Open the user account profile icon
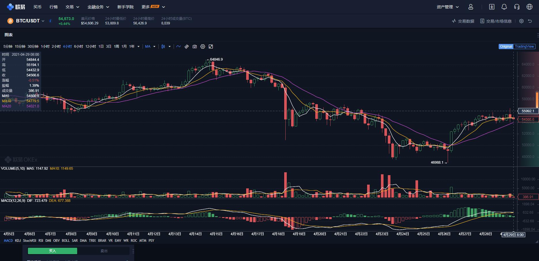The image size is (539, 261). tap(471, 7)
